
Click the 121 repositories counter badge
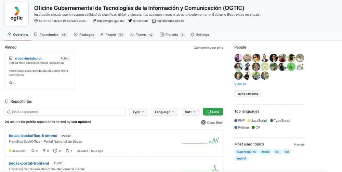[x=64, y=35]
